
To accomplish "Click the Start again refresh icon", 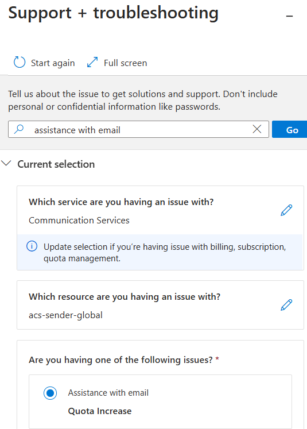I will click(20, 63).
